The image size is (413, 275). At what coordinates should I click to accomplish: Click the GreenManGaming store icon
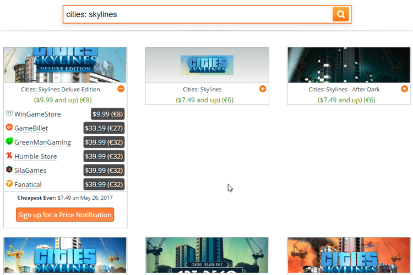click(9, 141)
